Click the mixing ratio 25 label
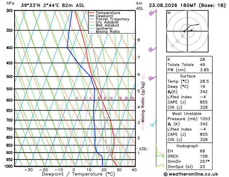229x177 pixels. pyautogui.click(x=132, y=98)
